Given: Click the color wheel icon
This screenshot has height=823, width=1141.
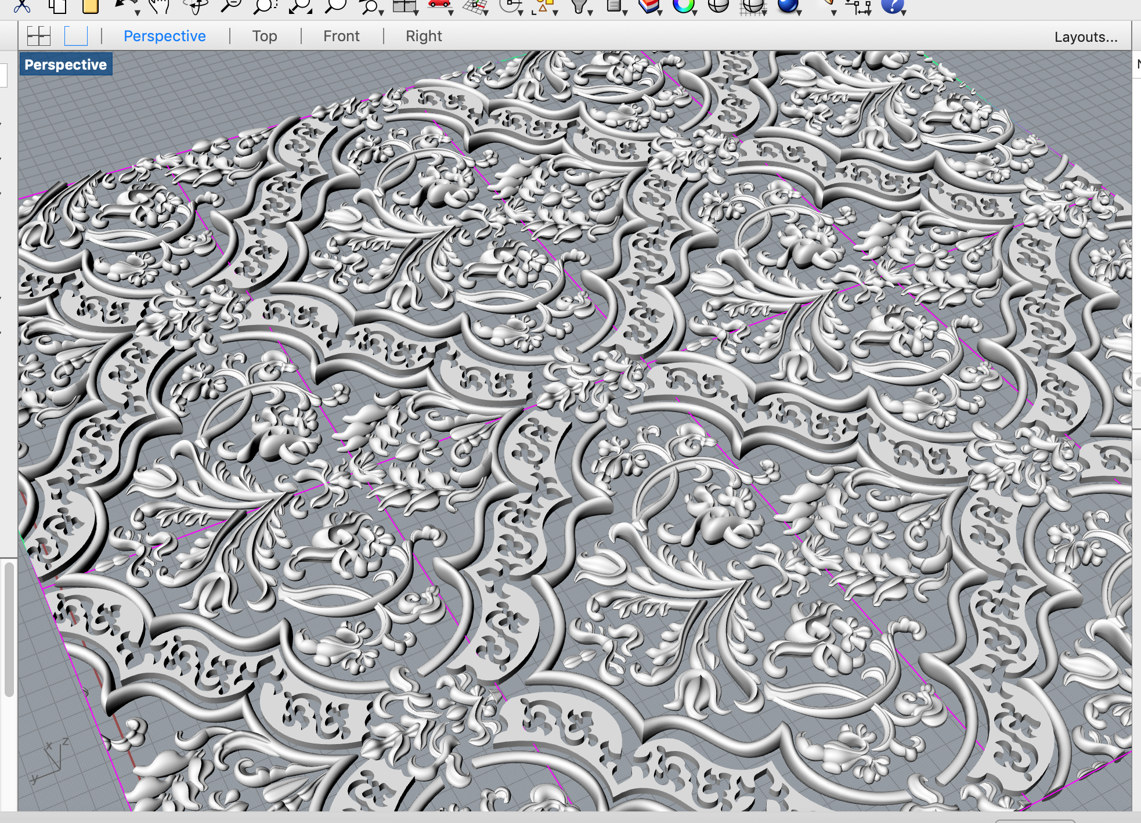Looking at the screenshot, I should [x=683, y=6].
